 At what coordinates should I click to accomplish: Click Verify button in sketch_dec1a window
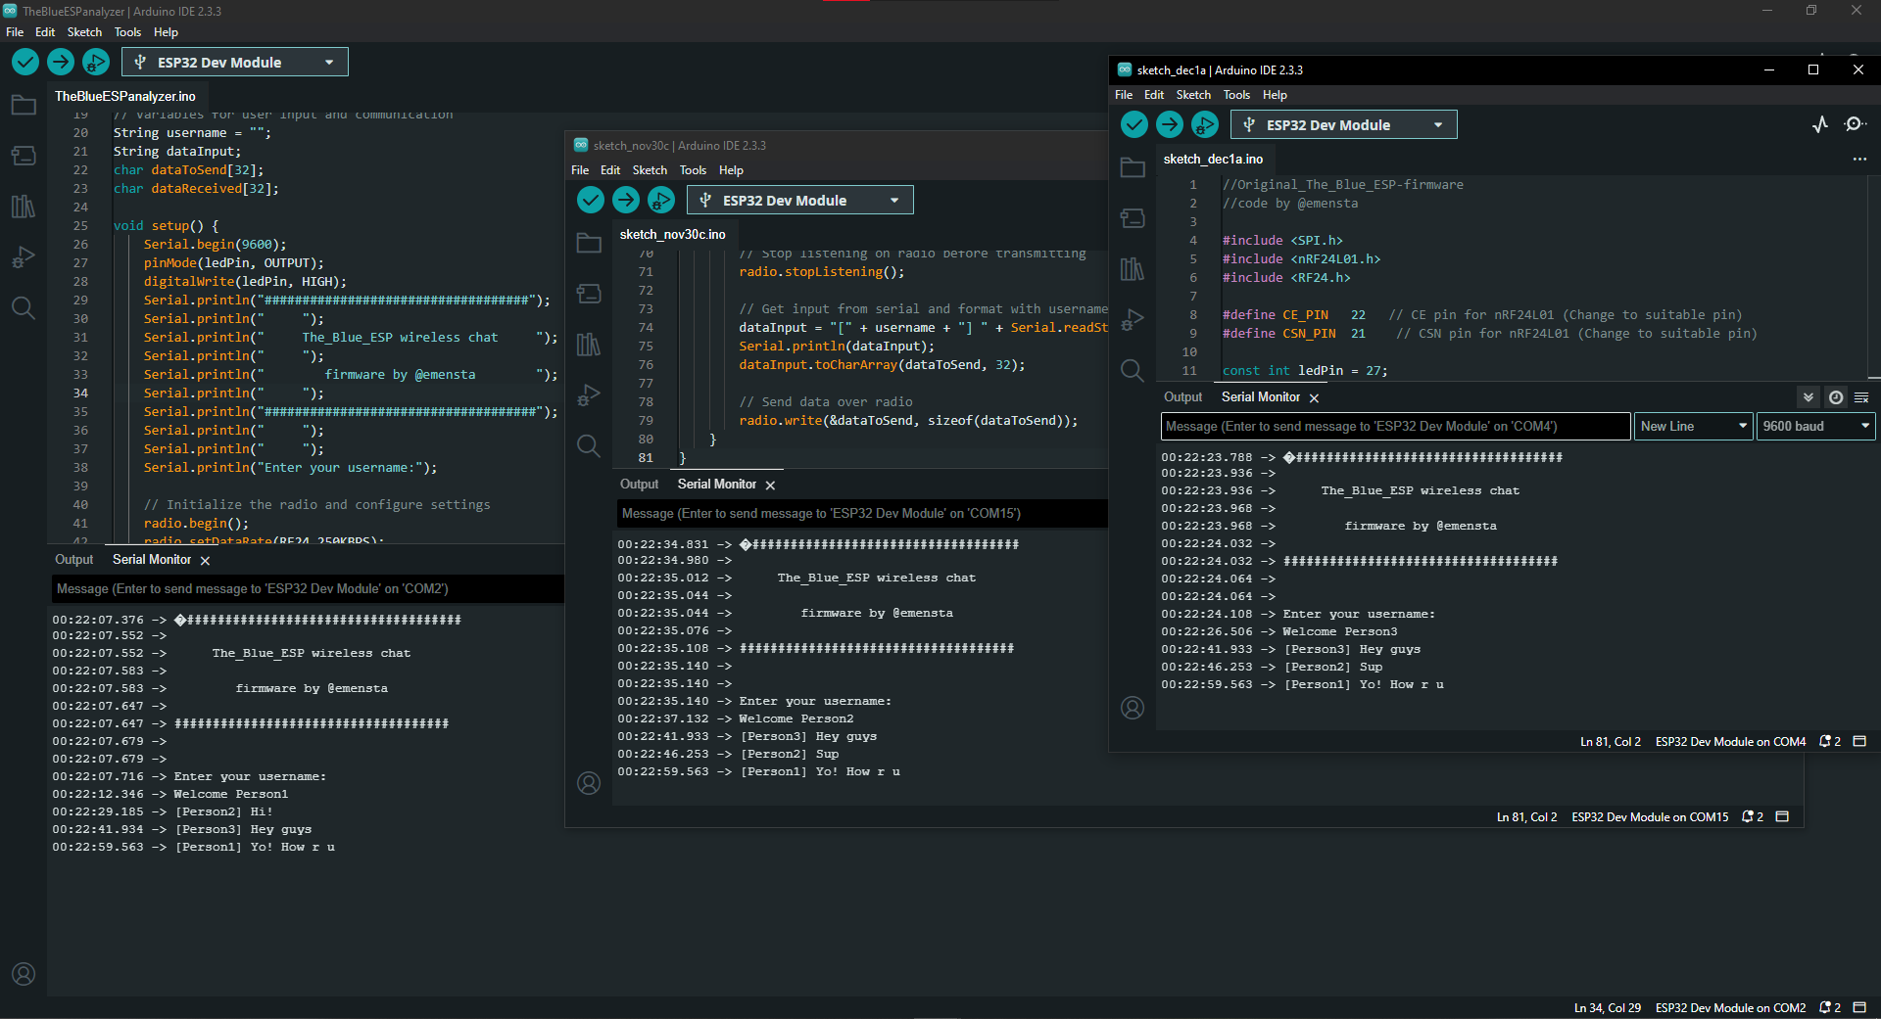coord(1133,124)
